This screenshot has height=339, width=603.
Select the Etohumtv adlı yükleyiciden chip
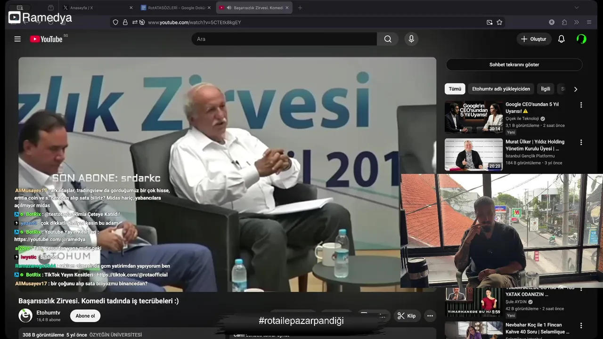[x=501, y=89]
